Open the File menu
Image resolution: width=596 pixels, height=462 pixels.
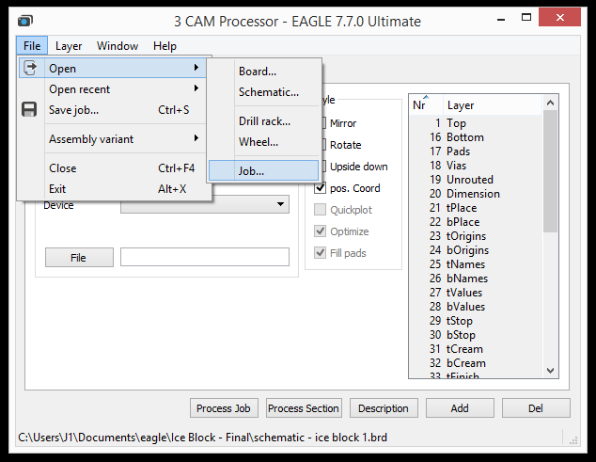click(x=32, y=46)
